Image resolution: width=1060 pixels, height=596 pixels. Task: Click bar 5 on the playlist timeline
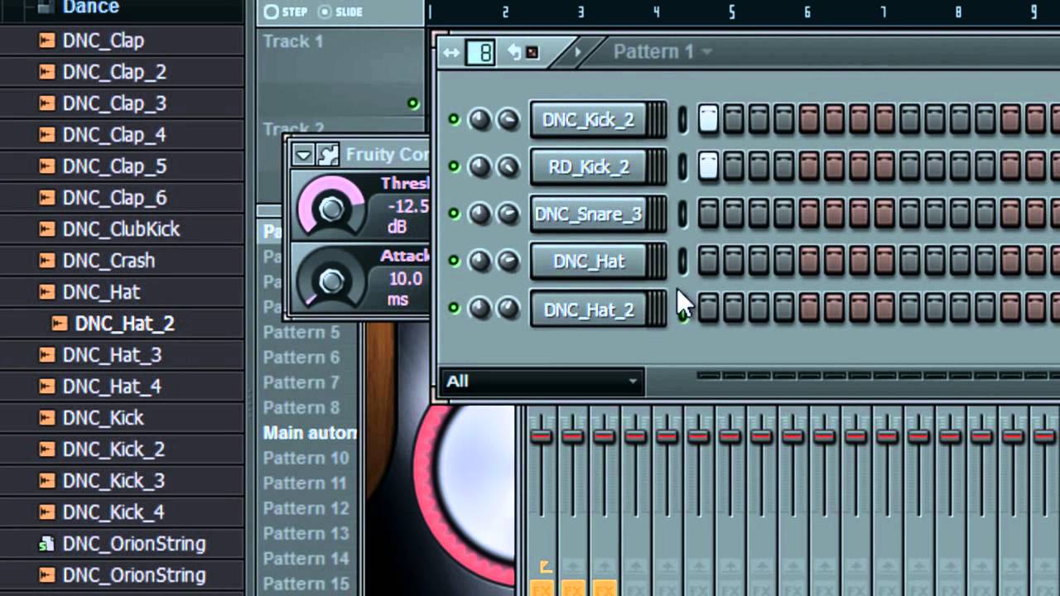[732, 12]
